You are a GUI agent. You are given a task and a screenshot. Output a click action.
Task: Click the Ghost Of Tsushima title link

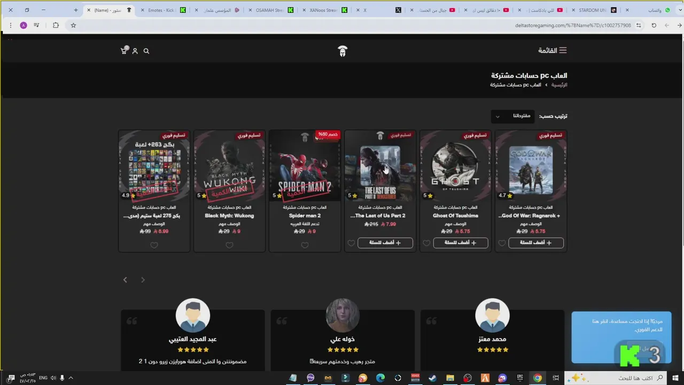(x=455, y=216)
